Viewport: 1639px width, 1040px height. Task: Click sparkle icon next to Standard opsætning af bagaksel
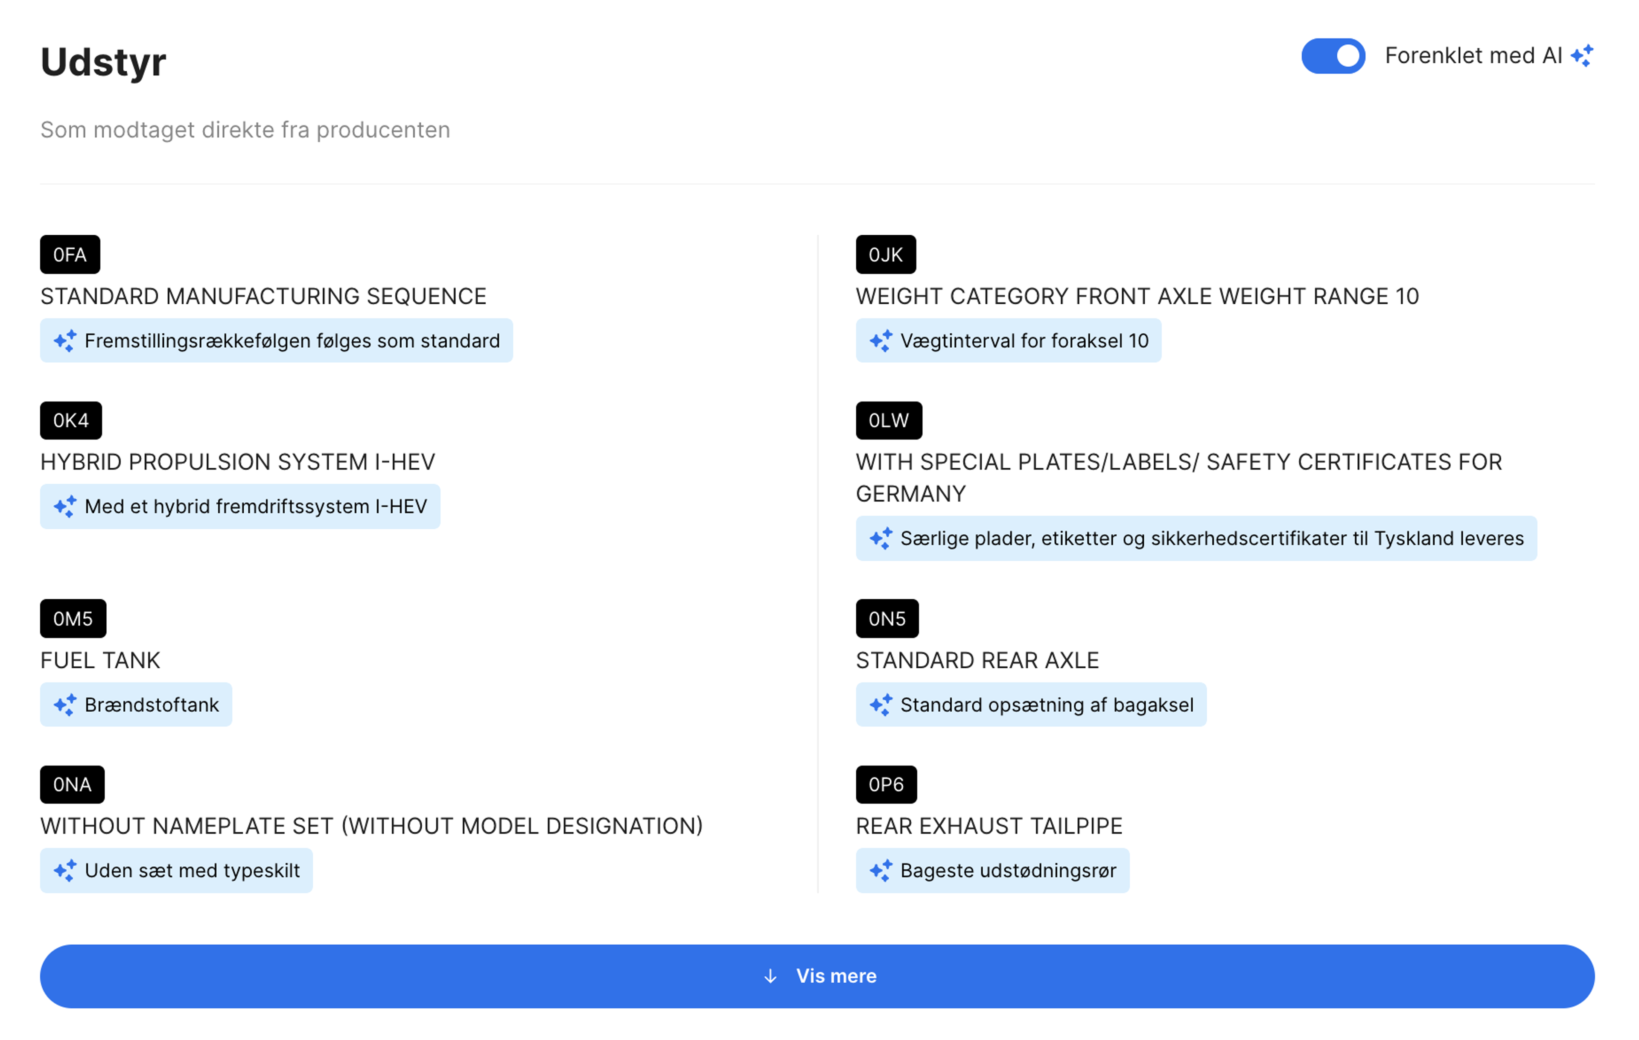(881, 705)
